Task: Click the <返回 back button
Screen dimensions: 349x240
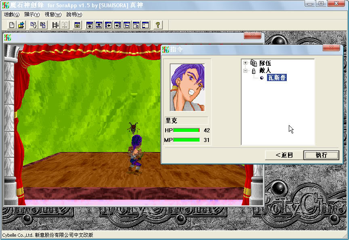Action: [284, 155]
